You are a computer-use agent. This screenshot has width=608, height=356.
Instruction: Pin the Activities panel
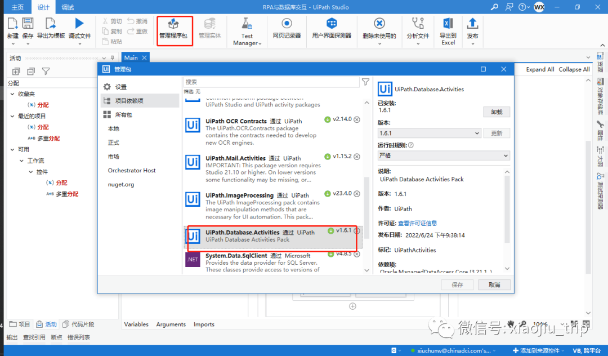click(x=113, y=58)
